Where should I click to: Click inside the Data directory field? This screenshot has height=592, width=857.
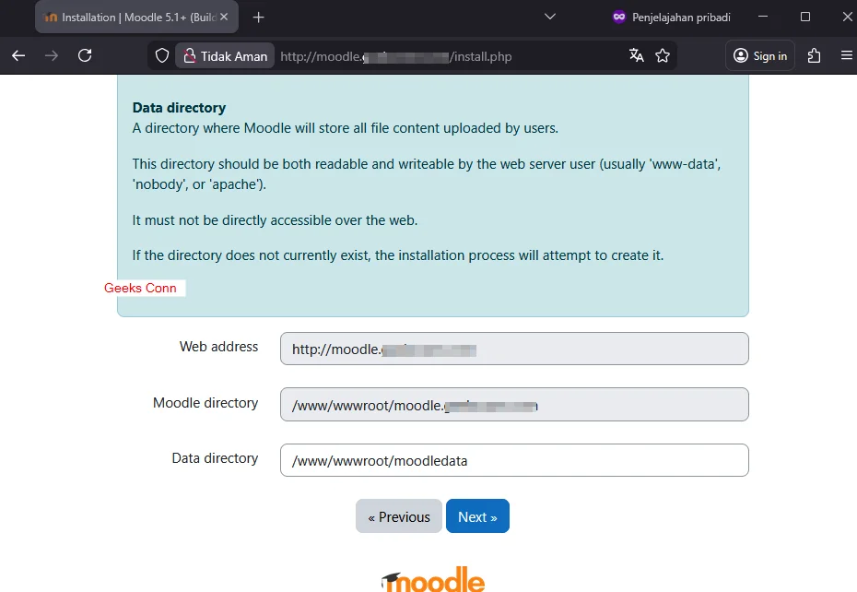pyautogui.click(x=513, y=460)
